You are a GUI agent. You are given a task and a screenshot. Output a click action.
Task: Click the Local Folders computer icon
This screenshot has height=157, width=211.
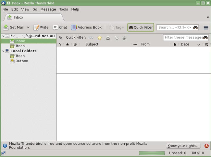[x=7, y=51]
